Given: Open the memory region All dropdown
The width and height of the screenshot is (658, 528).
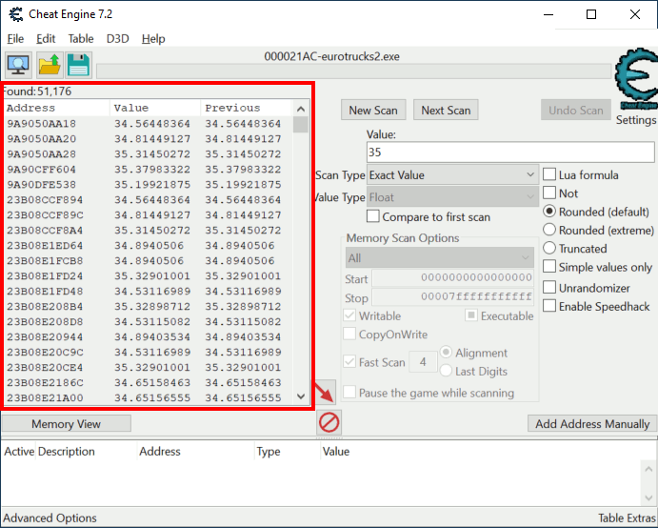Looking at the screenshot, I should coord(439,258).
